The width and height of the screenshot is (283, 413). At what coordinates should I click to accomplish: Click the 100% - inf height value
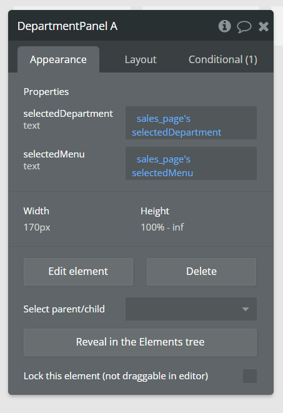tap(162, 227)
